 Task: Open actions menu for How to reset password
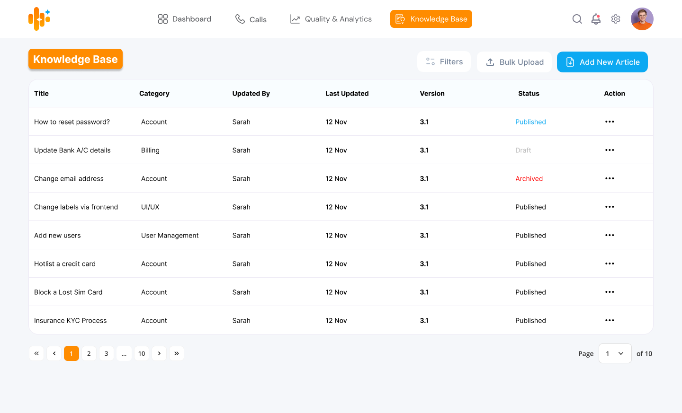pyautogui.click(x=610, y=122)
